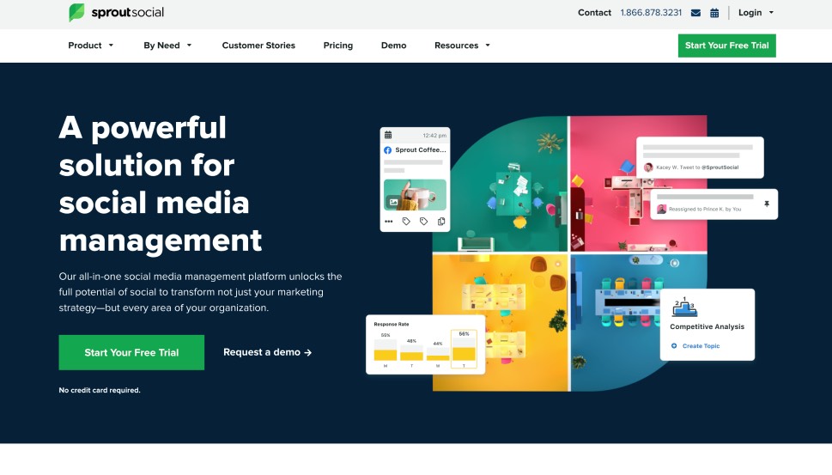Click Start Your Free Trial below hero text
This screenshot has height=475, width=832.
pyautogui.click(x=131, y=352)
